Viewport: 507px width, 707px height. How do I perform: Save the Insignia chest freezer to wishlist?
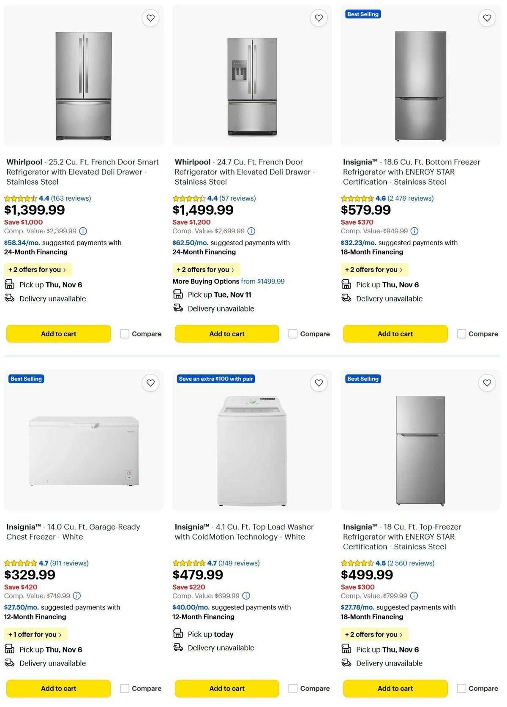pyautogui.click(x=150, y=383)
